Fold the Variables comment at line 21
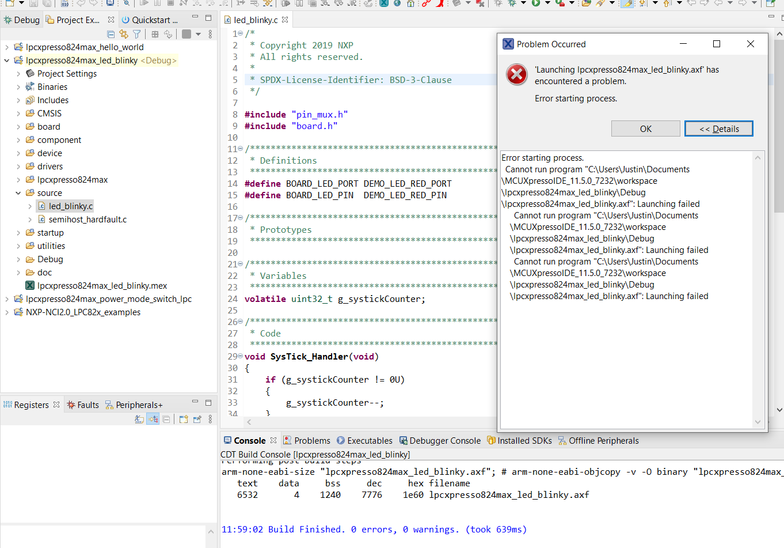This screenshot has width=784, height=548. coord(241,264)
